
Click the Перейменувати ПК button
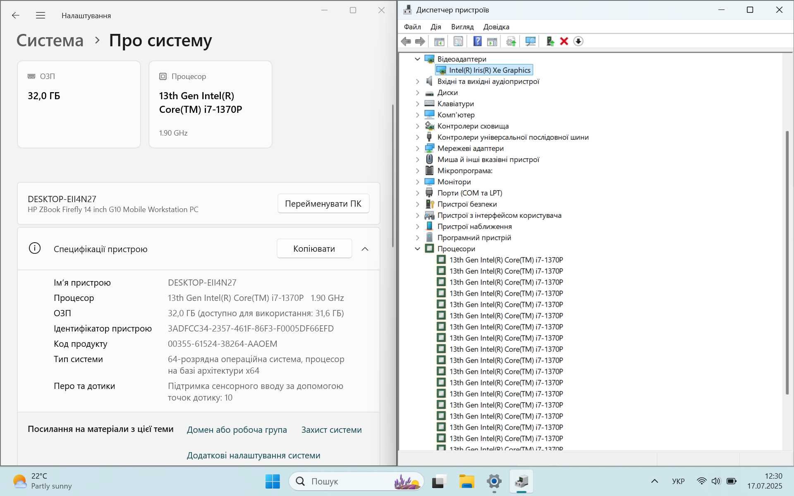pyautogui.click(x=323, y=203)
